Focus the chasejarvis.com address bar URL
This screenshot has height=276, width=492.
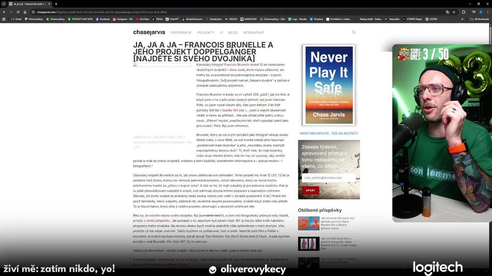(x=102, y=12)
